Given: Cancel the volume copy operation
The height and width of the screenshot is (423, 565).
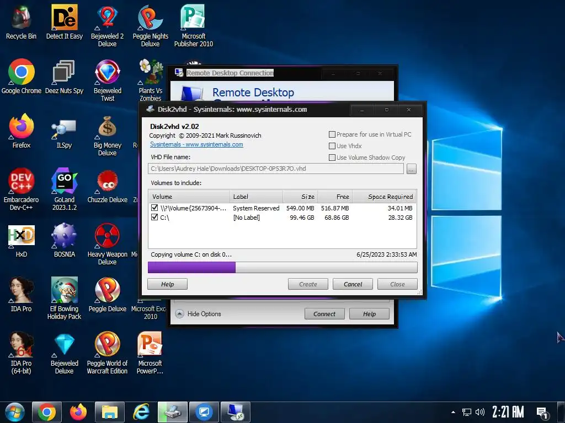Looking at the screenshot, I should (353, 284).
